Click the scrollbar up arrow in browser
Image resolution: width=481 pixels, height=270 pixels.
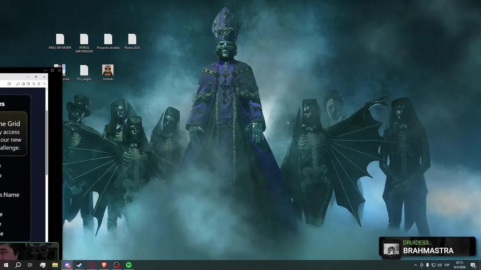click(47, 89)
